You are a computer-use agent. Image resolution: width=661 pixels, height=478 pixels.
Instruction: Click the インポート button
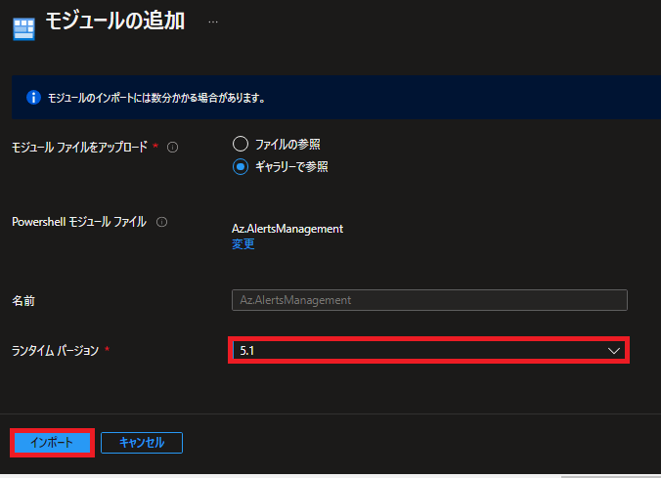pos(52,443)
